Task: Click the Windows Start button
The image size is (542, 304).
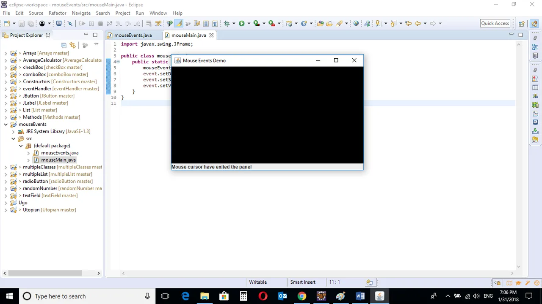Action: (9, 296)
